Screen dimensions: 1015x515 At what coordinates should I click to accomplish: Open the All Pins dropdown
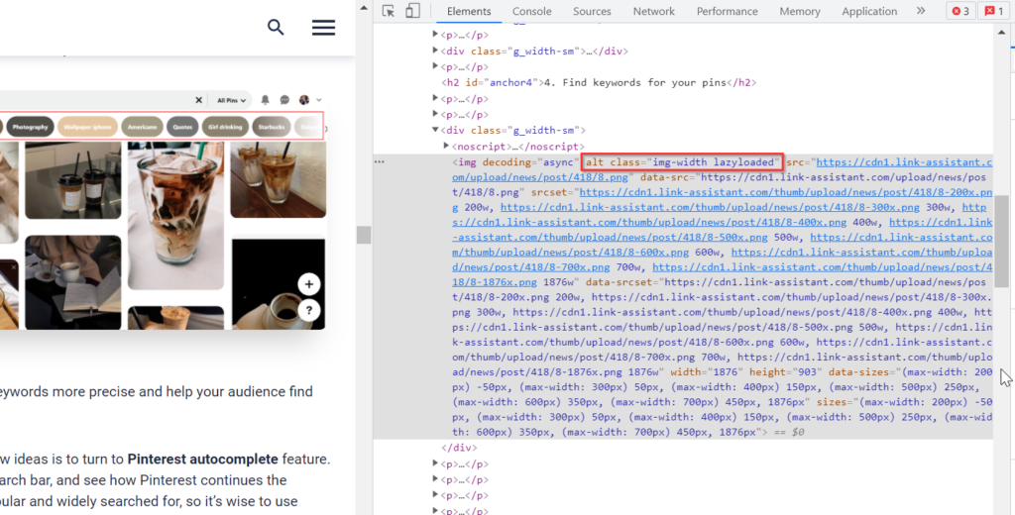click(229, 100)
